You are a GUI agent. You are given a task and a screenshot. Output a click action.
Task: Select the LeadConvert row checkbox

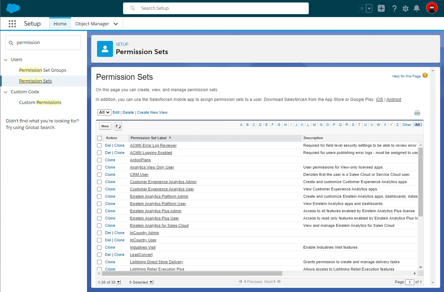click(x=99, y=255)
